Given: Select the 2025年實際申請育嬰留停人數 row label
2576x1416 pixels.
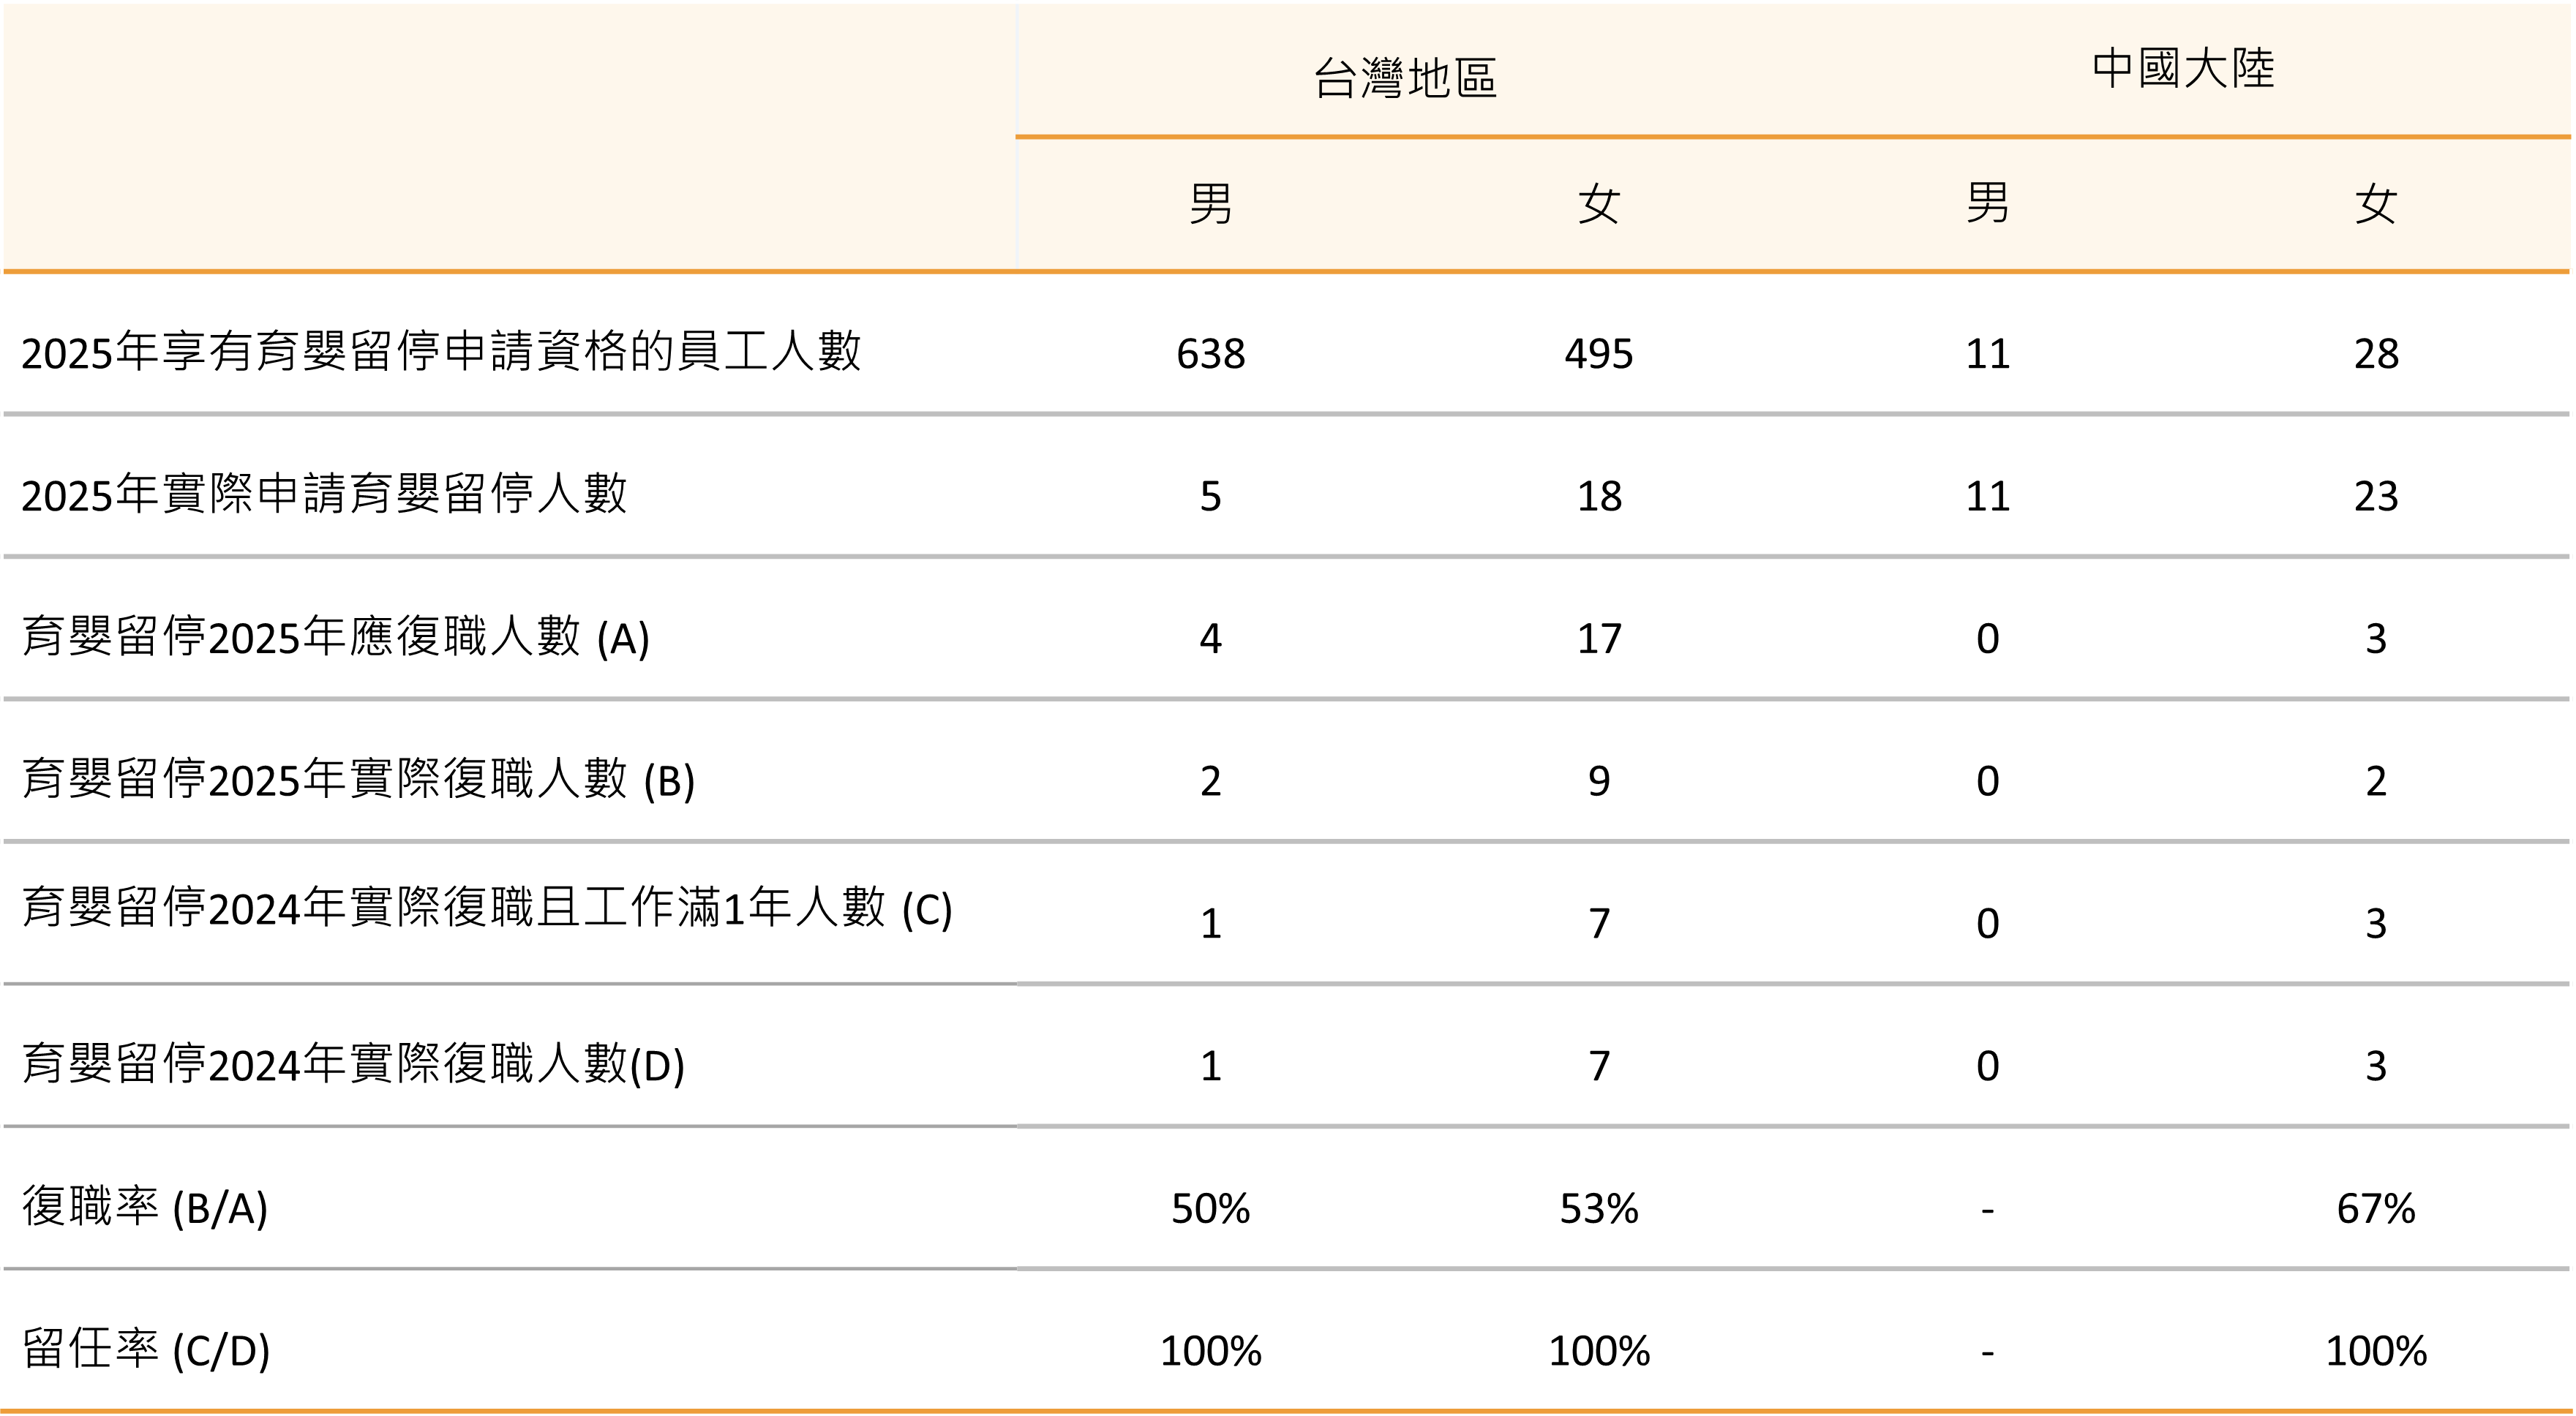Looking at the screenshot, I should 324,494.
